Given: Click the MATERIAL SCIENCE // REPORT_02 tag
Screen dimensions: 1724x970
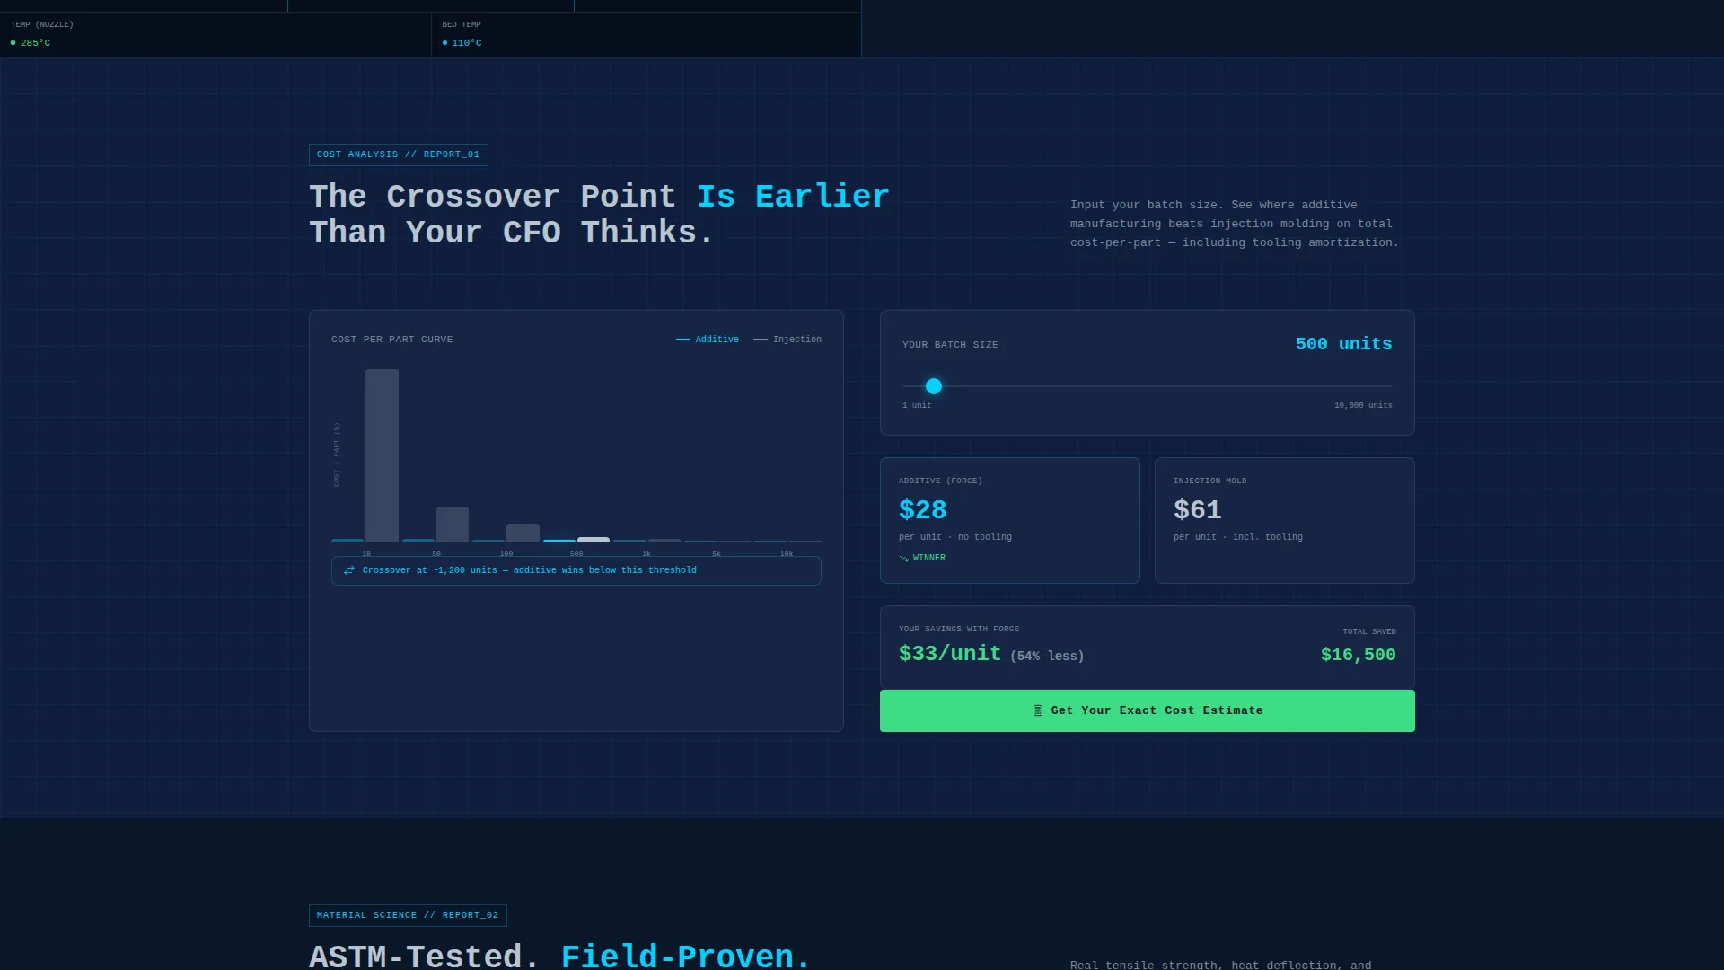Looking at the screenshot, I should pos(408,915).
